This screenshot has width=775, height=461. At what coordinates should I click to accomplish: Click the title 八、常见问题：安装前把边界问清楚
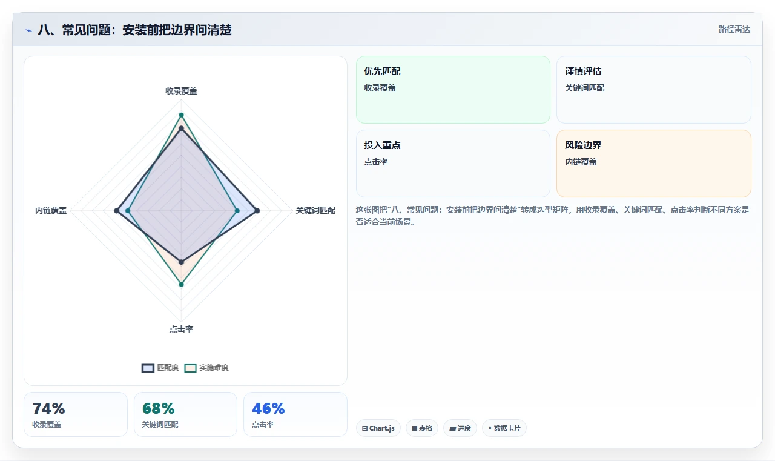134,30
